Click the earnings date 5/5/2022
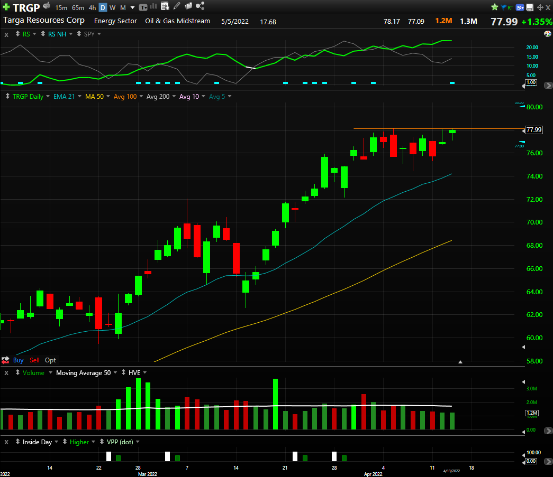This screenshot has height=477, width=553. 235,22
